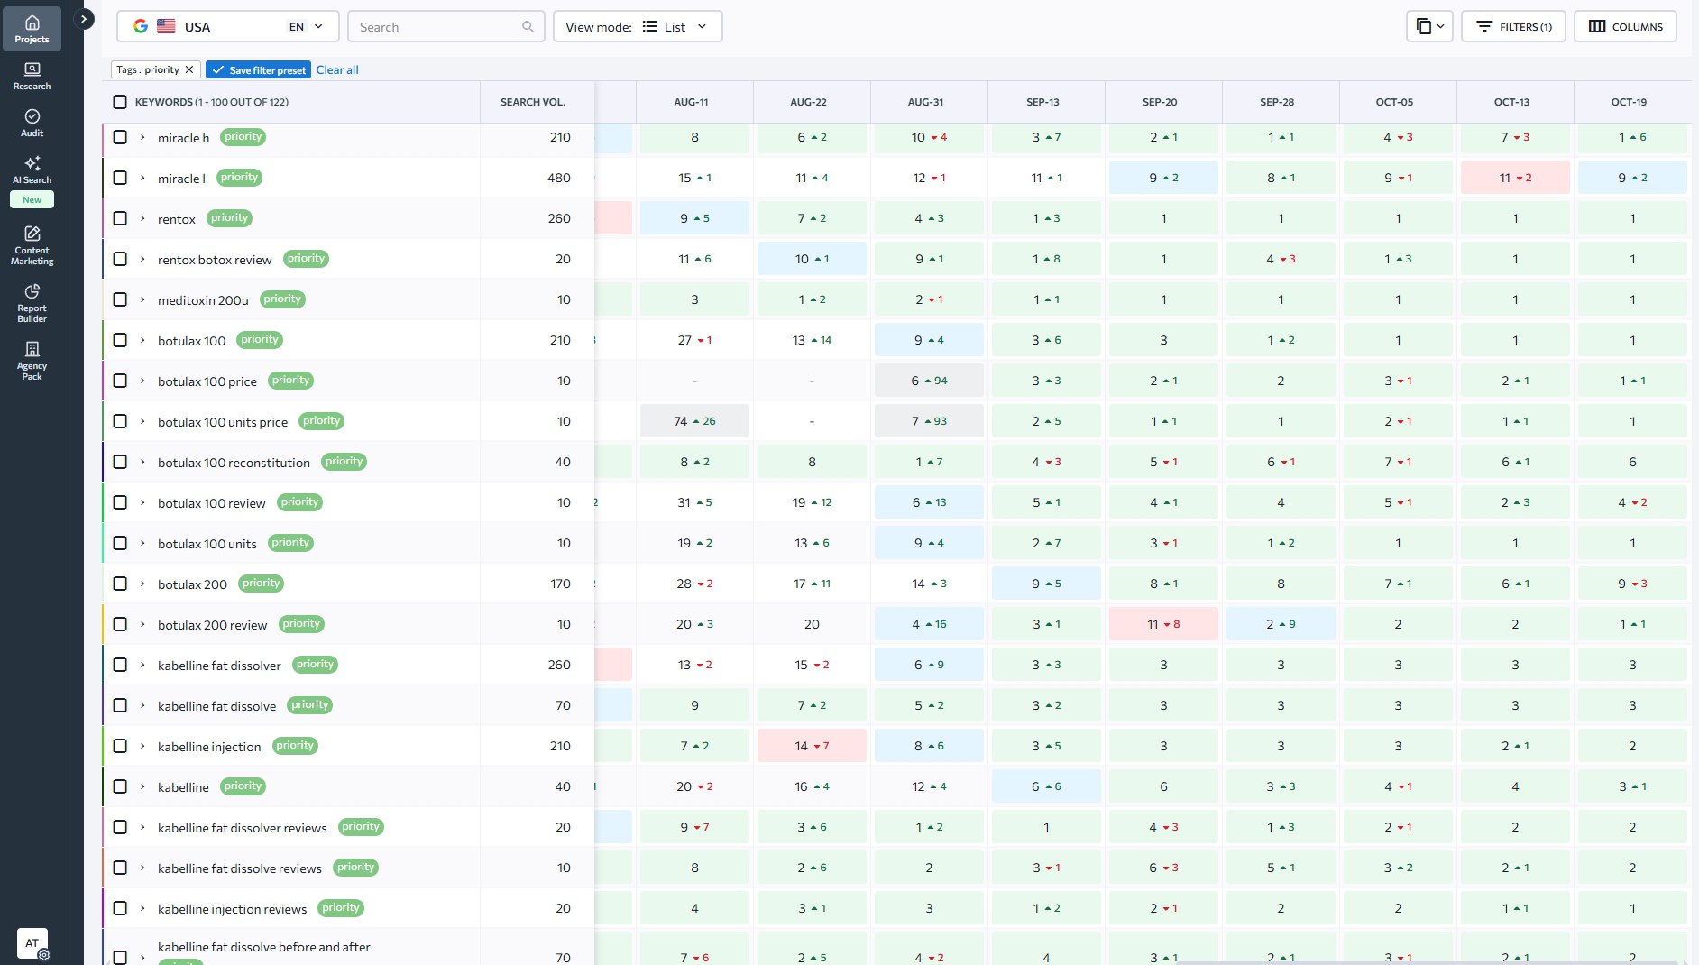Screen dimensions: 1699x965
Task: Click the Save filter preset button
Action: pos(258,69)
